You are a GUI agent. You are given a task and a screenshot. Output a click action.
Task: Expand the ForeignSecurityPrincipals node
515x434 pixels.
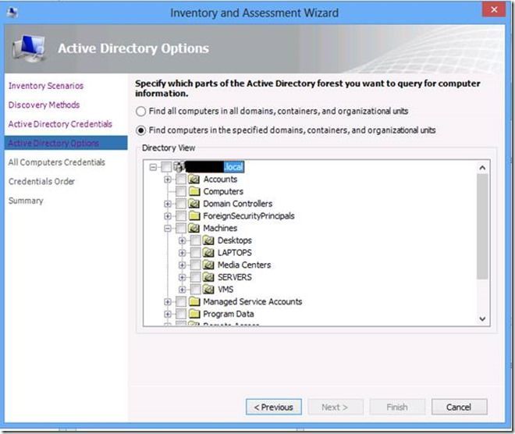point(168,216)
